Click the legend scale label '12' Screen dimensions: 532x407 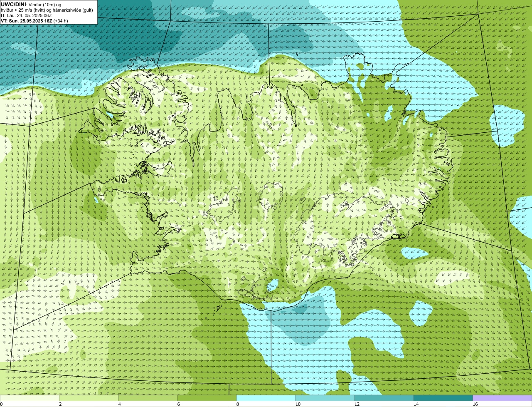coord(357,404)
